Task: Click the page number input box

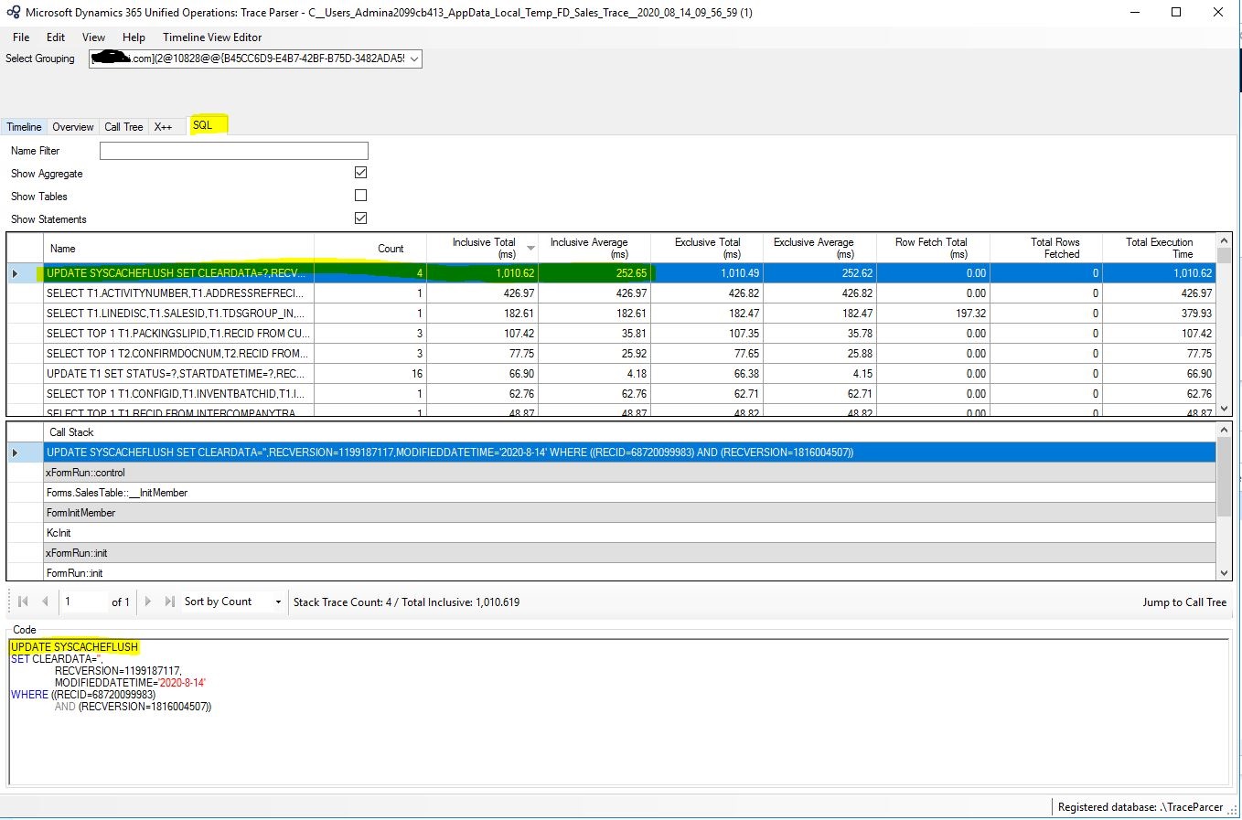Action: [x=83, y=602]
